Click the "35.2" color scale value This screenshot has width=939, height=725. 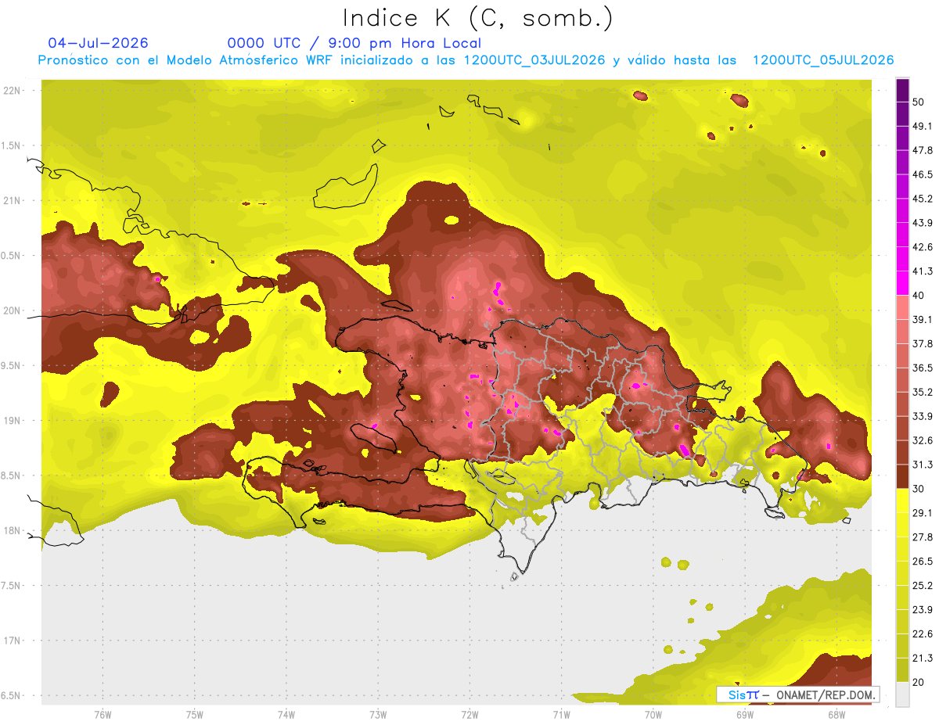pos(923,392)
